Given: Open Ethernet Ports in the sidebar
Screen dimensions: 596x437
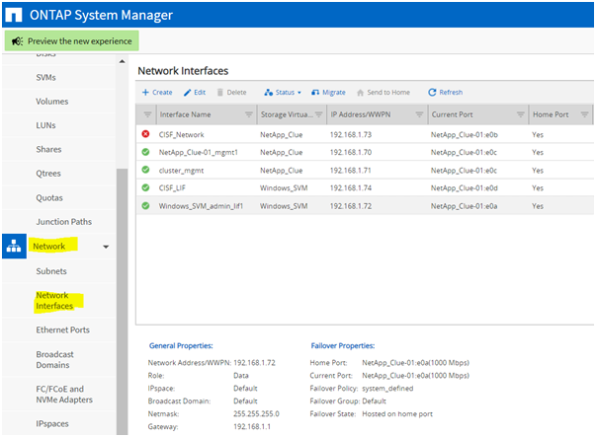Looking at the screenshot, I should pos(62,329).
